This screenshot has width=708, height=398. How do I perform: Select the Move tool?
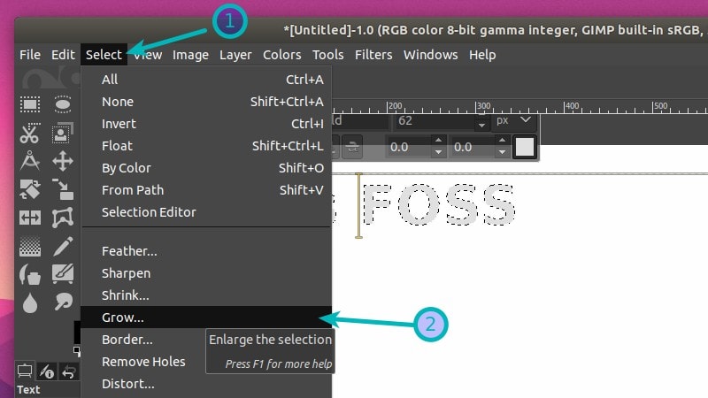pyautogui.click(x=62, y=161)
